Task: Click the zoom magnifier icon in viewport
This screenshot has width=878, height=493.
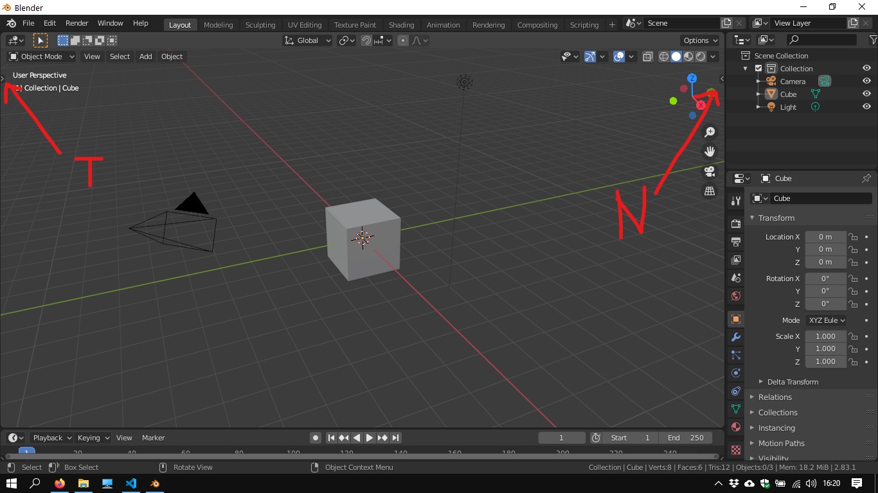Action: pyautogui.click(x=710, y=132)
